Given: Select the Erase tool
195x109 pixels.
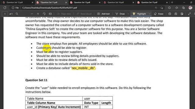Looking at the screenshot, I should pyautogui.click(x=159, y=14).
